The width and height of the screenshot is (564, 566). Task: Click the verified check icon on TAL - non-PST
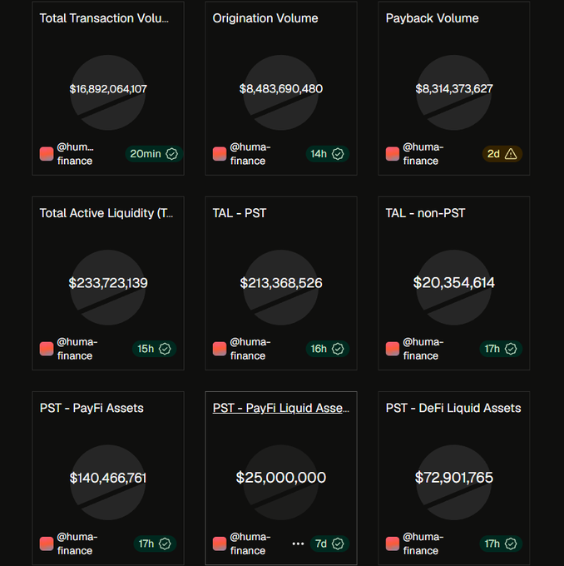pyautogui.click(x=511, y=349)
